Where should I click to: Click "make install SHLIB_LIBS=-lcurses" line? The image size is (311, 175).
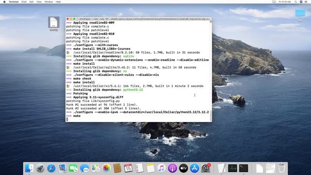[98, 49]
